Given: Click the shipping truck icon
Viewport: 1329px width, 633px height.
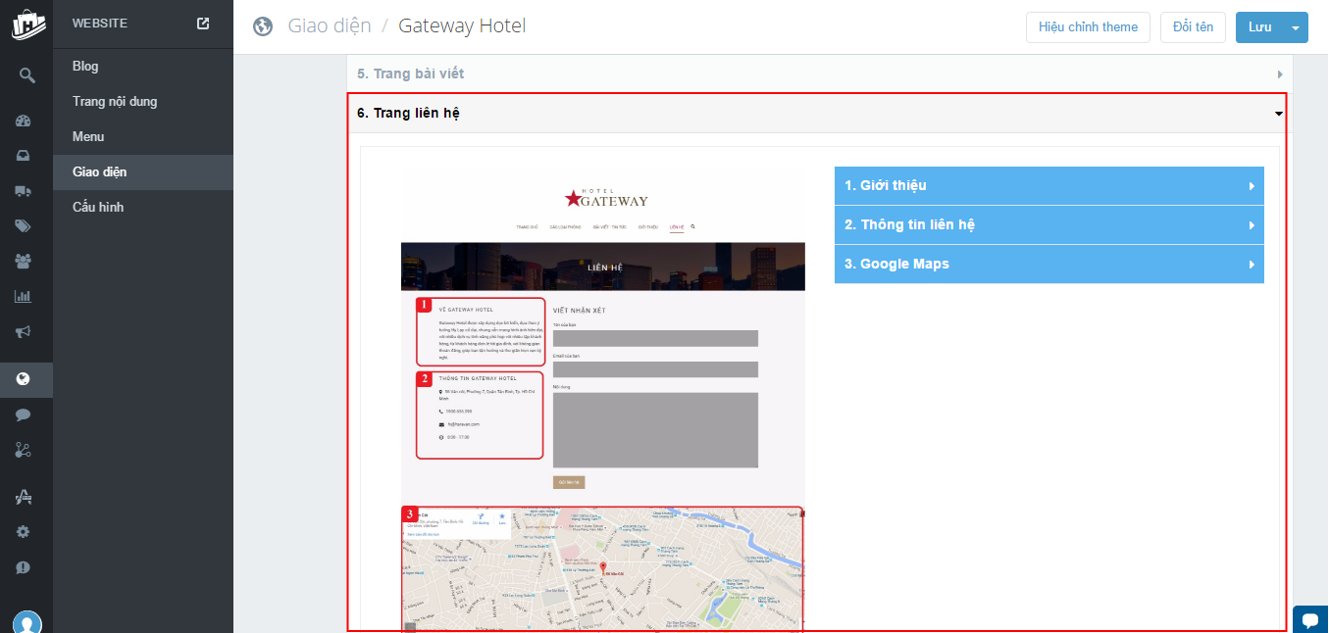Looking at the screenshot, I should [24, 191].
